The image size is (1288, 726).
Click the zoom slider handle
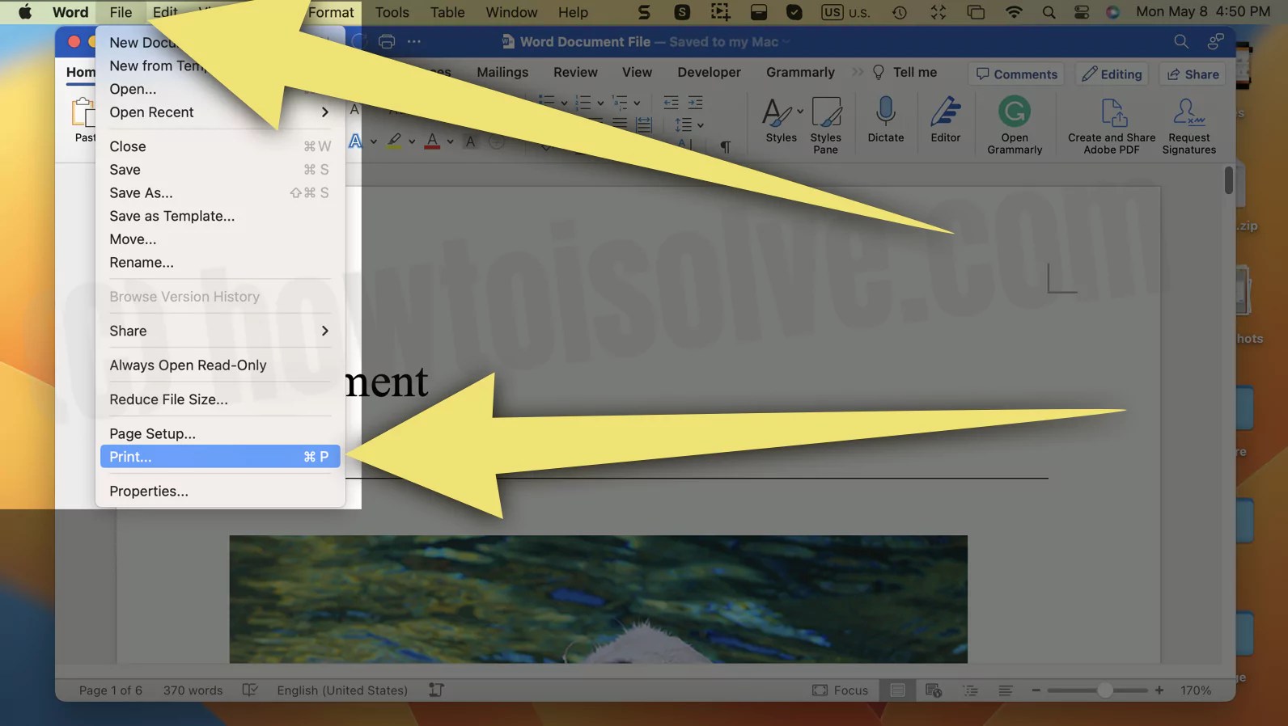point(1104,690)
